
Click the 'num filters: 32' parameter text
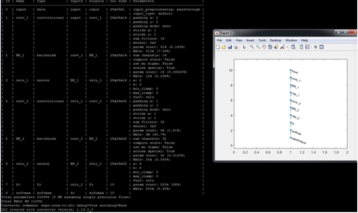click(x=149, y=122)
